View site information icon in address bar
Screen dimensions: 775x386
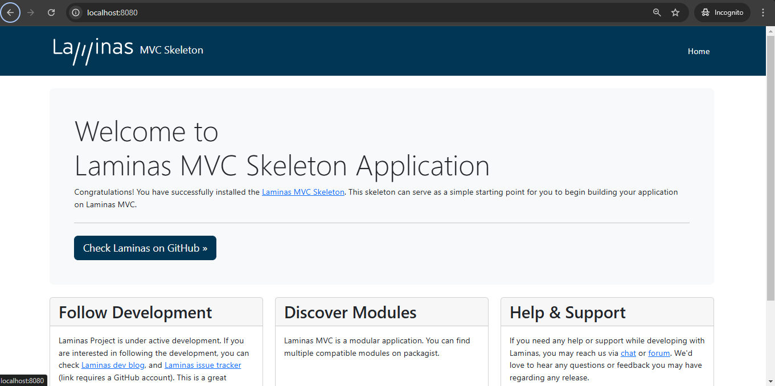pyautogui.click(x=76, y=13)
